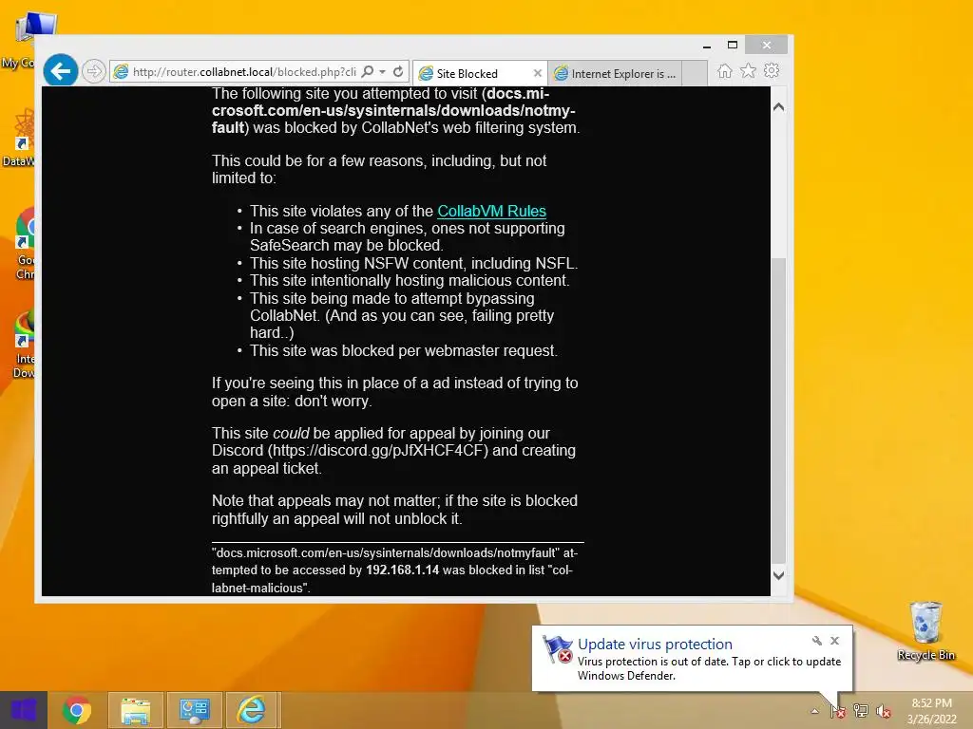
Task: Click the scrollbar up arrow
Action: [779, 106]
